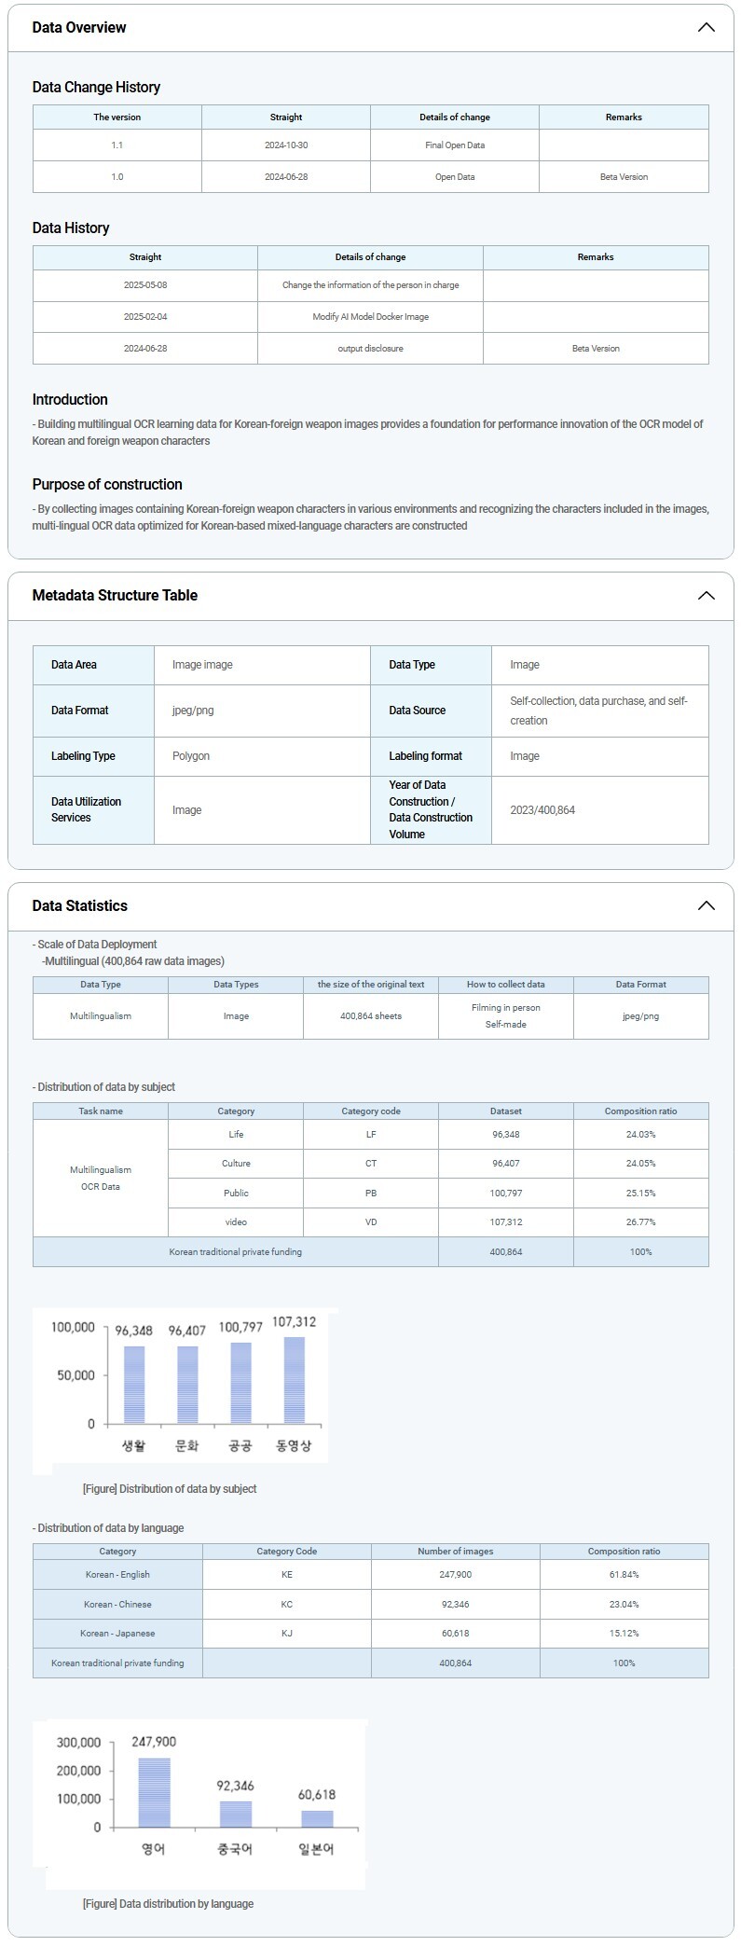Click the 2023/400,864 construction volume value
741x1946 pixels.
(x=542, y=810)
